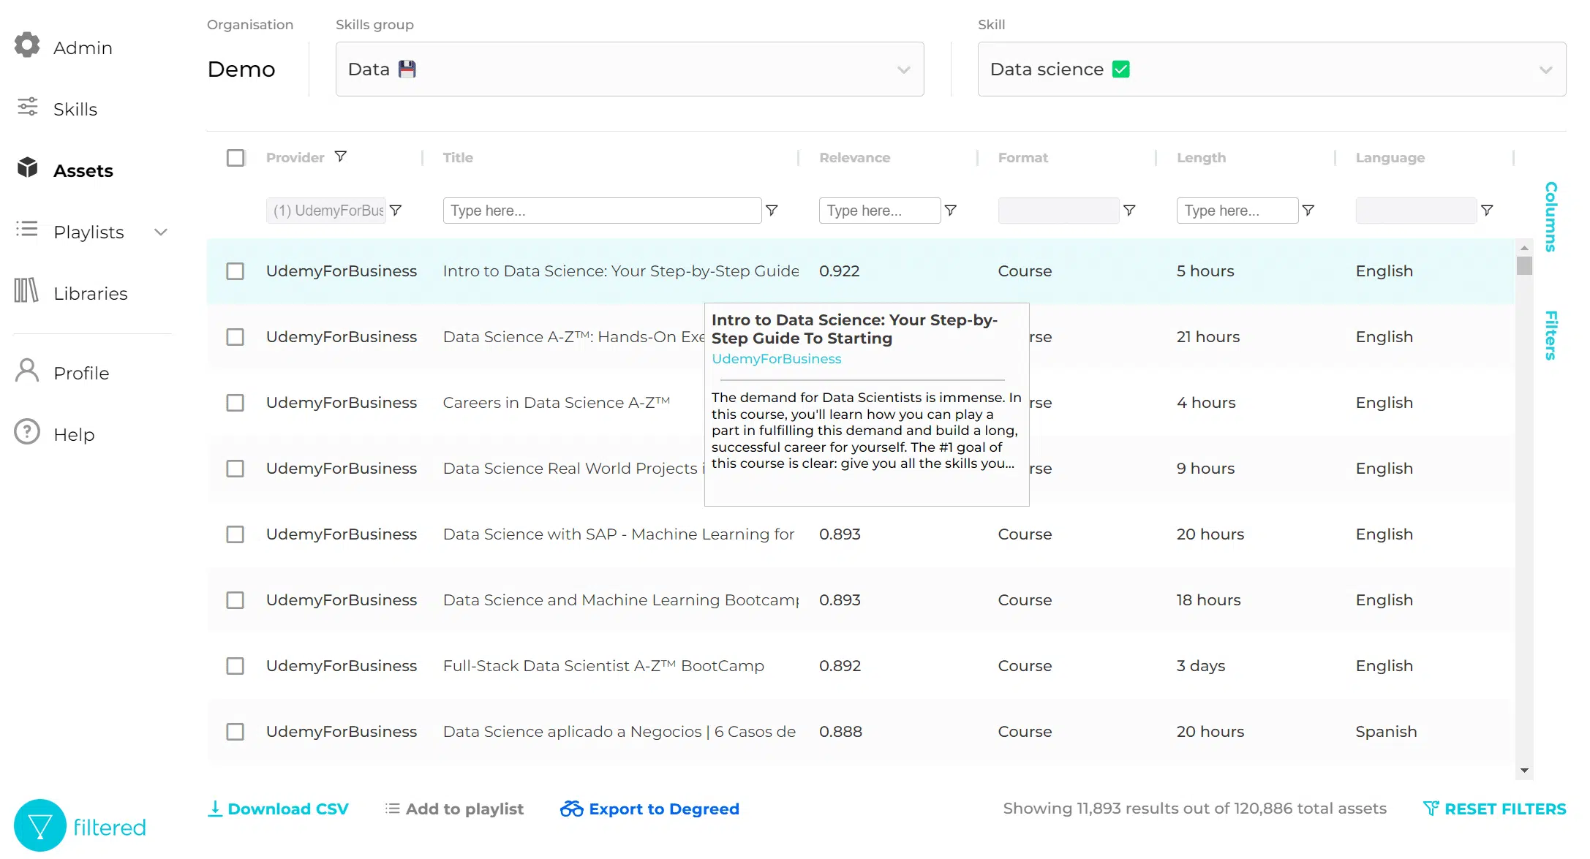Sort by the Title column header

pyautogui.click(x=458, y=158)
